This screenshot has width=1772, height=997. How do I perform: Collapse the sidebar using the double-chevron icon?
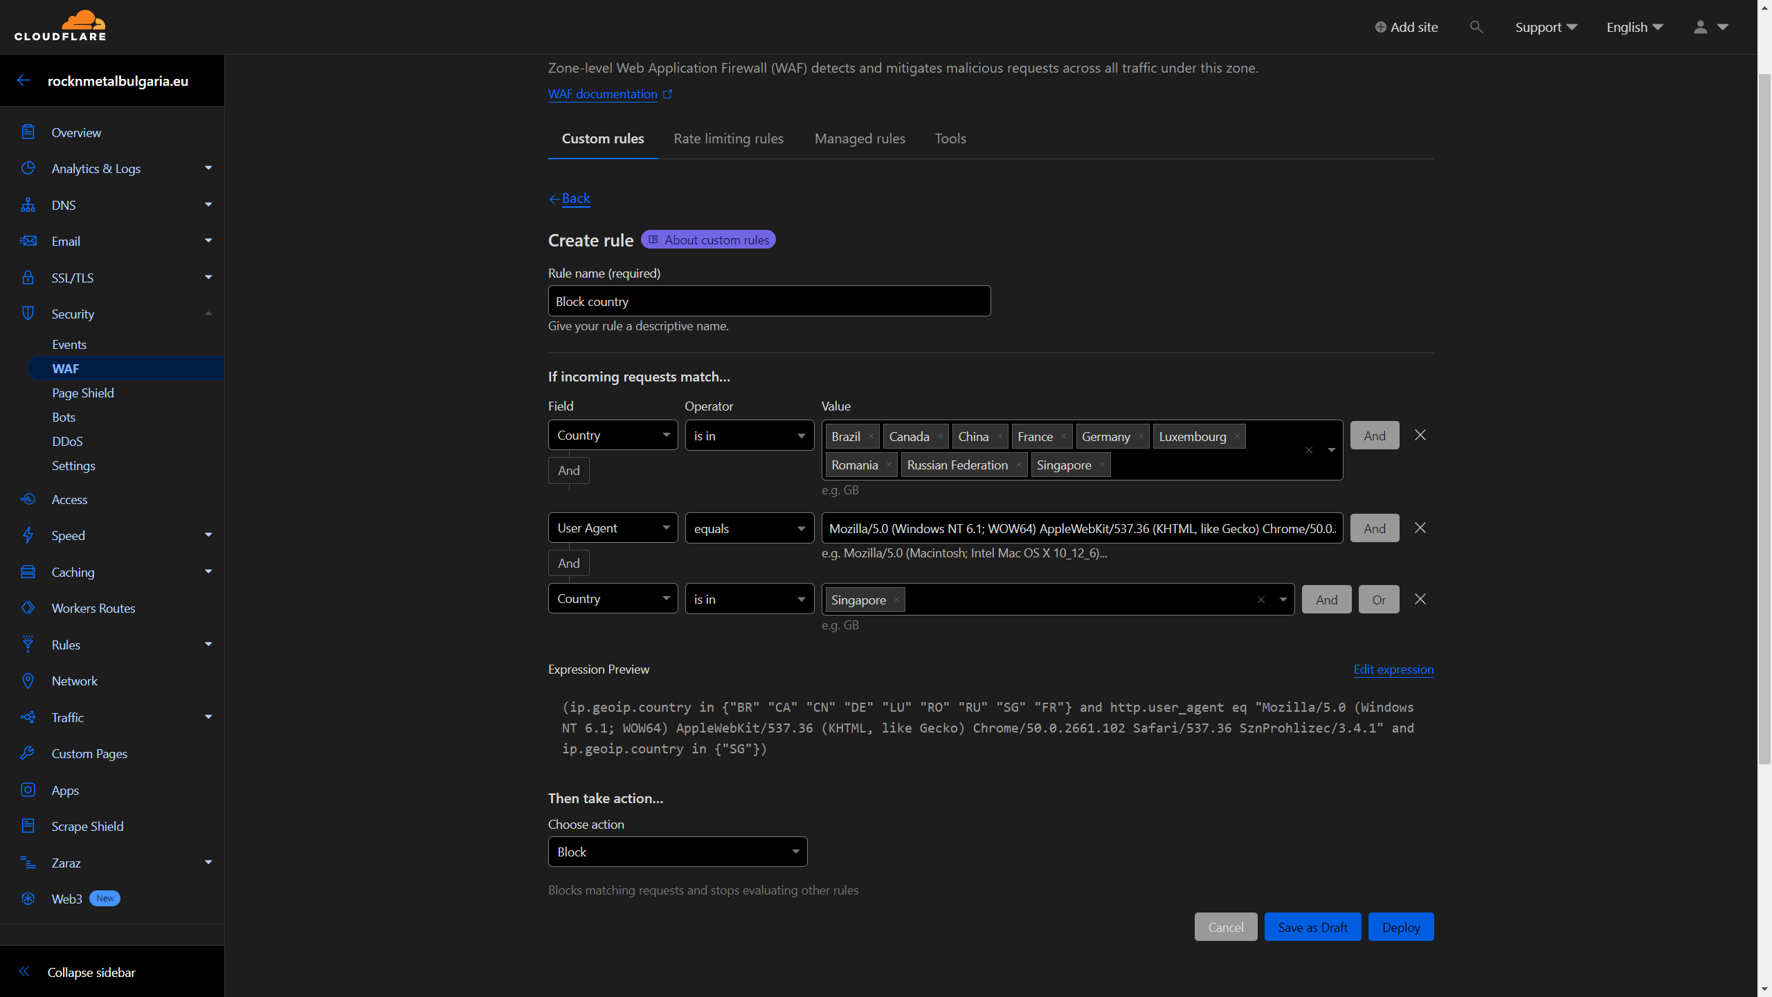[25, 971]
